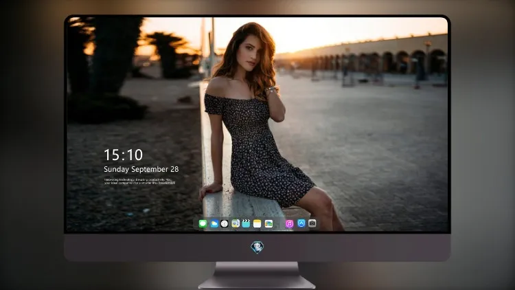Open the teal clapperboard video app
The width and height of the screenshot is (515, 290).
pos(246,224)
